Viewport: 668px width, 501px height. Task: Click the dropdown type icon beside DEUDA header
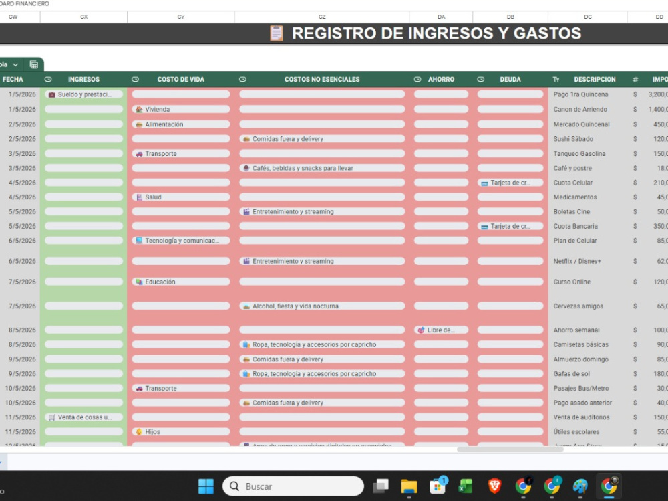pos(480,80)
